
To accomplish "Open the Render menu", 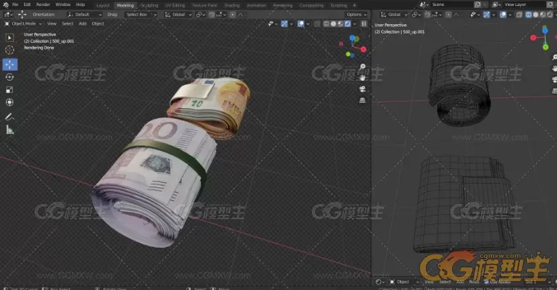I will point(43,5).
